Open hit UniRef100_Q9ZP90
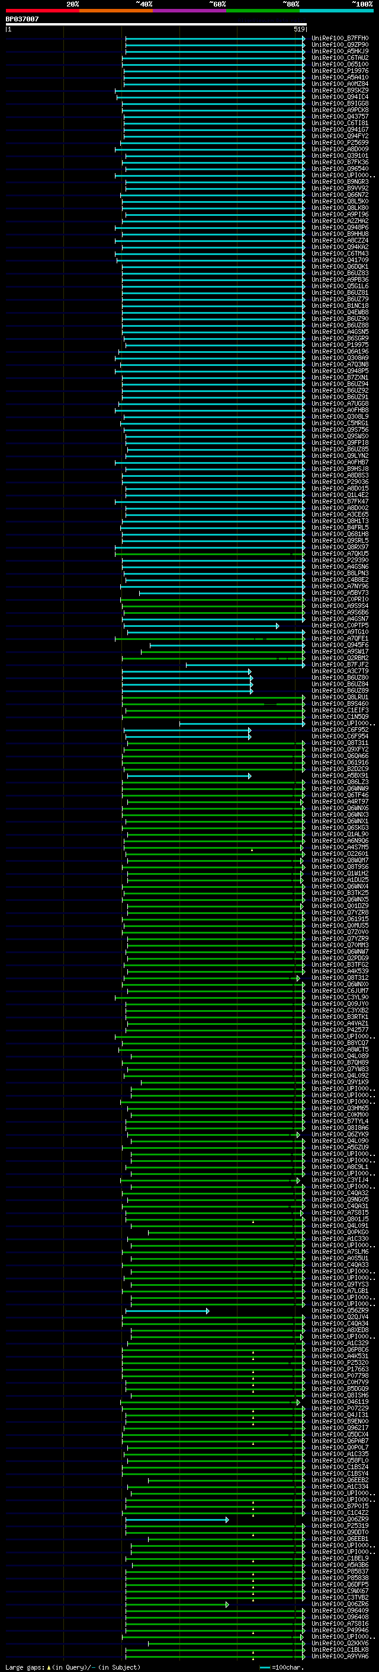Viewport: 379px width, 1672px height. (x=340, y=45)
